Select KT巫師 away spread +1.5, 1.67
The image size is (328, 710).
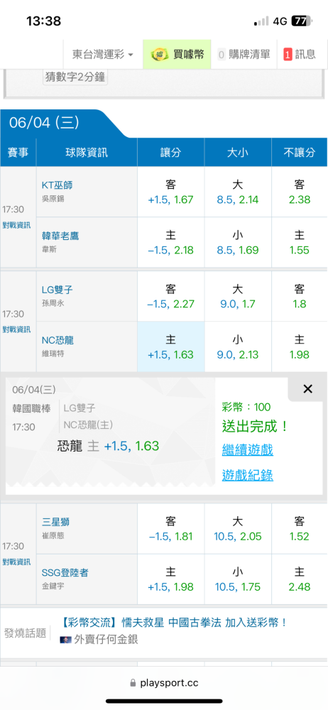(x=171, y=192)
